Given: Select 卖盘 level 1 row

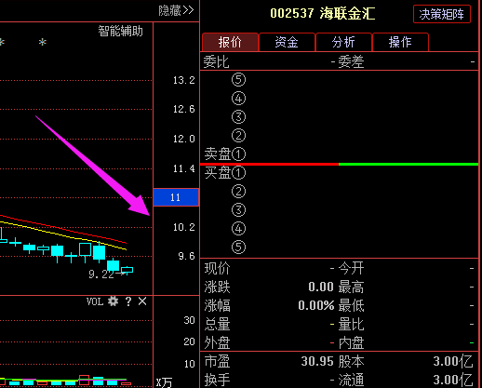Looking at the screenshot, I should (x=340, y=154).
